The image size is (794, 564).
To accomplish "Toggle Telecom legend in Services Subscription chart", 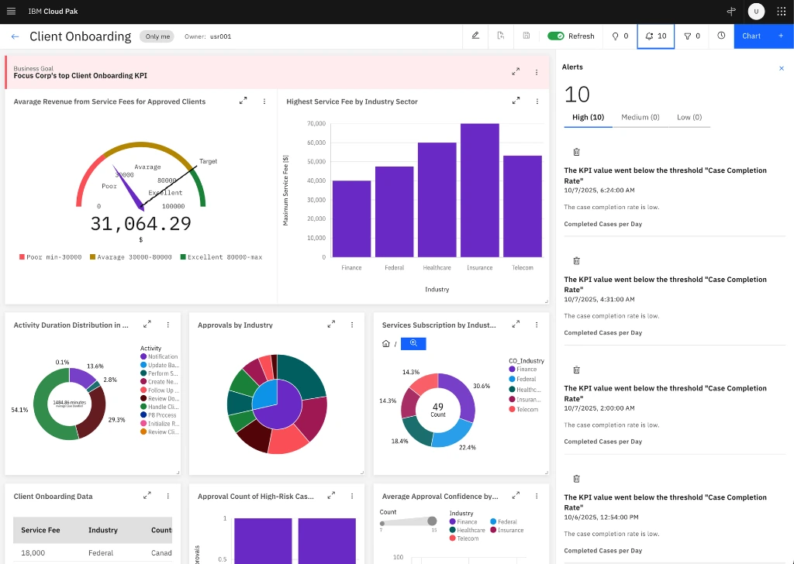I will [526, 409].
